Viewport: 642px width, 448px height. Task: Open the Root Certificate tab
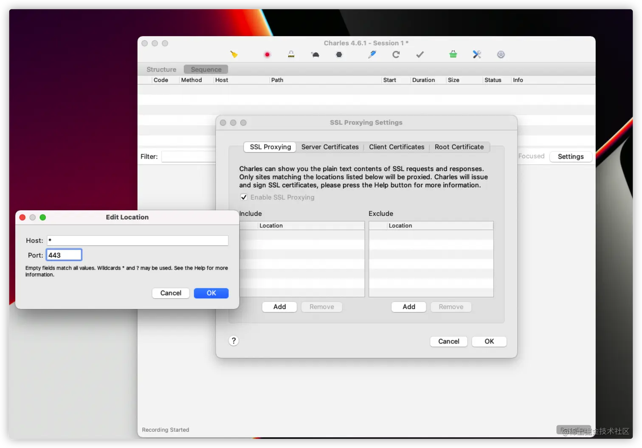point(459,147)
